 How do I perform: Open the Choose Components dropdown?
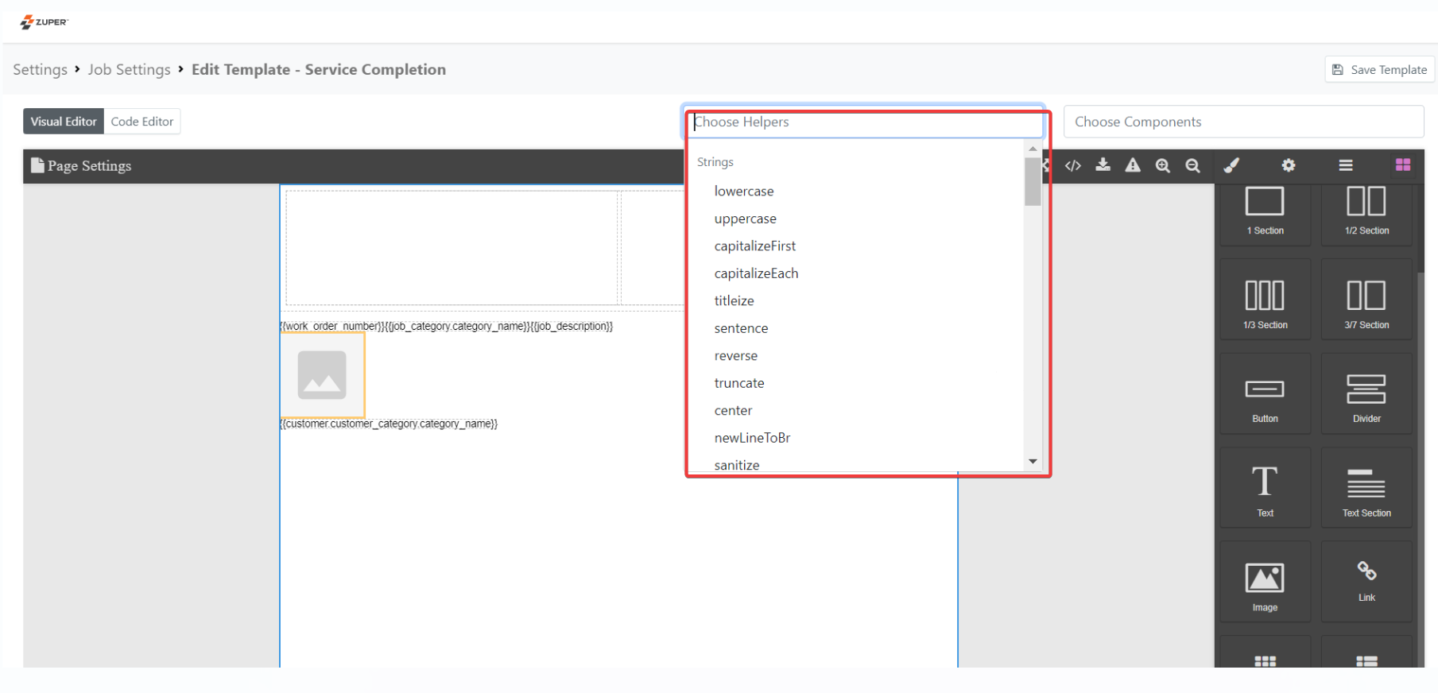pyautogui.click(x=1243, y=122)
